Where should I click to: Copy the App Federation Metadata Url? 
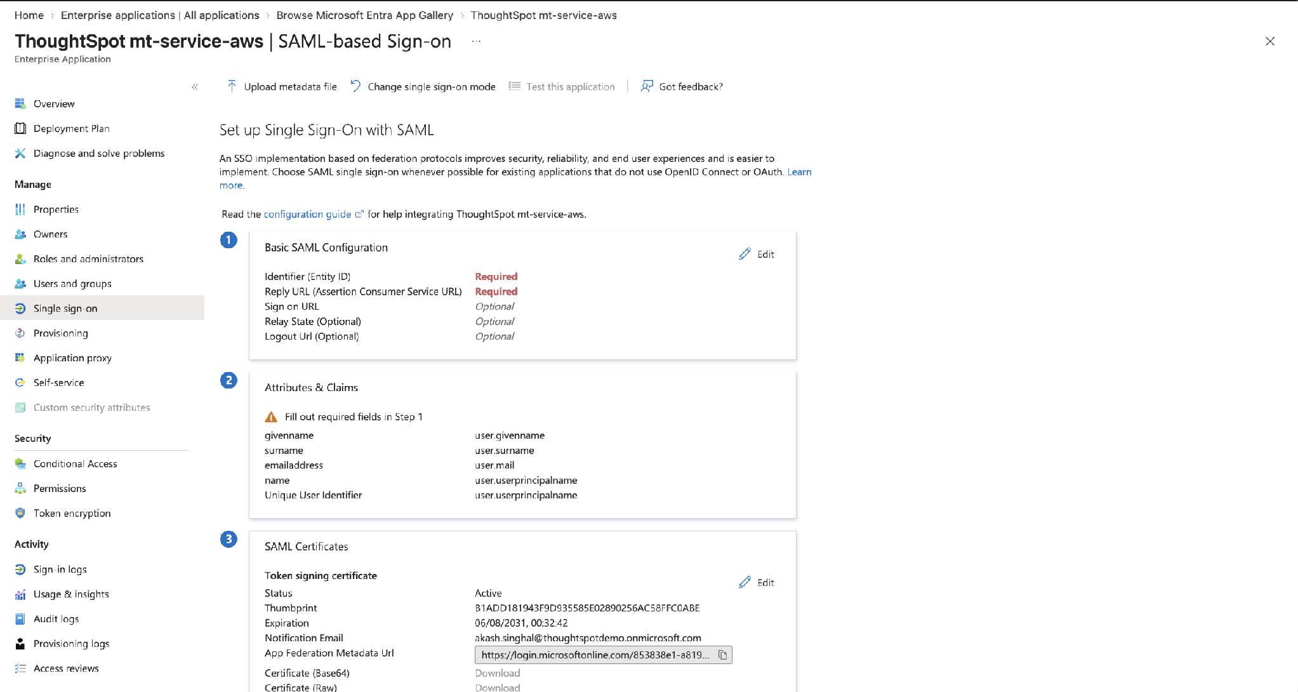click(722, 655)
